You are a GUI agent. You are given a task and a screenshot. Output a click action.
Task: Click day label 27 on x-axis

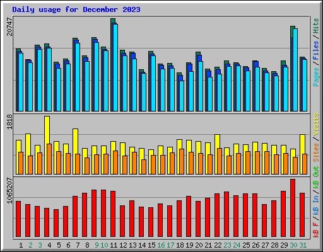tap(265, 245)
